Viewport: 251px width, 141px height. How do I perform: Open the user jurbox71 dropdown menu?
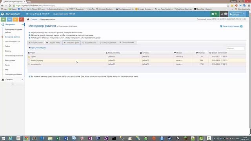pos(238,14)
